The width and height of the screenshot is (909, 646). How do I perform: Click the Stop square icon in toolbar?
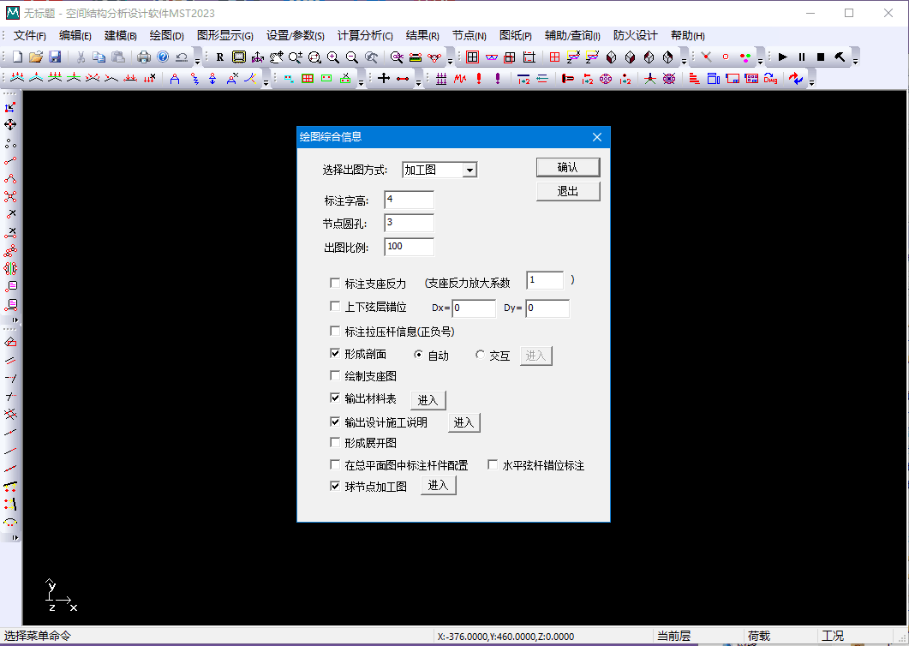[x=820, y=57]
